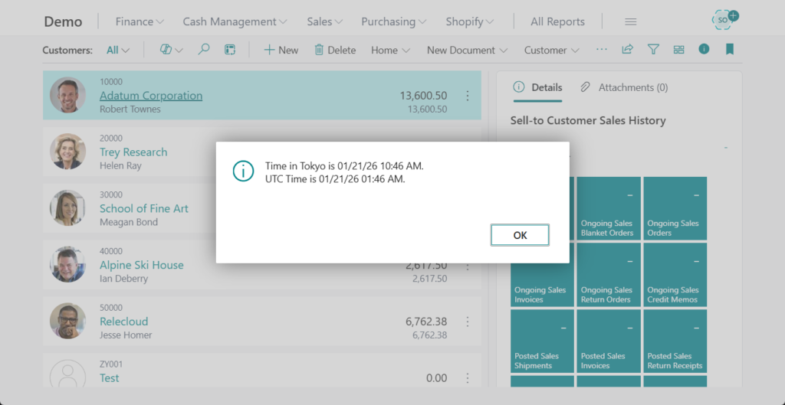This screenshot has width=785, height=405.
Task: Click the SO user account avatar
Action: pos(722,20)
